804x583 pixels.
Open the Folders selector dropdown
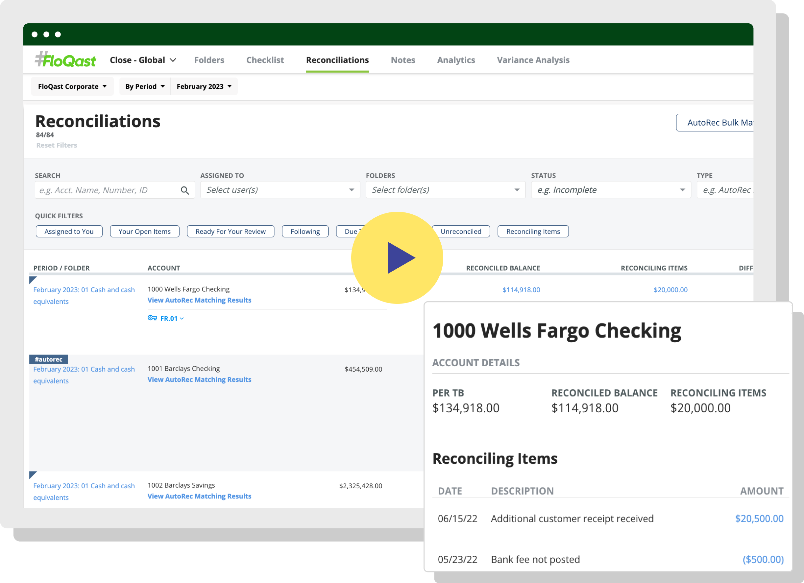tap(446, 190)
